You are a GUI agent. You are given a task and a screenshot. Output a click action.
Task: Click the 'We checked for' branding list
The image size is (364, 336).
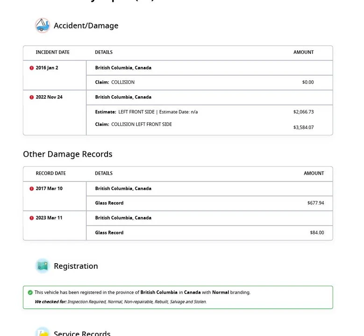point(121,301)
